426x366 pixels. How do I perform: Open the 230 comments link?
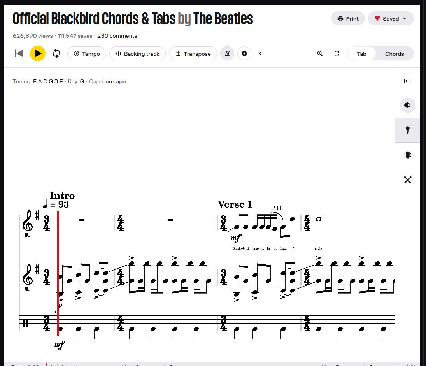pyautogui.click(x=117, y=36)
